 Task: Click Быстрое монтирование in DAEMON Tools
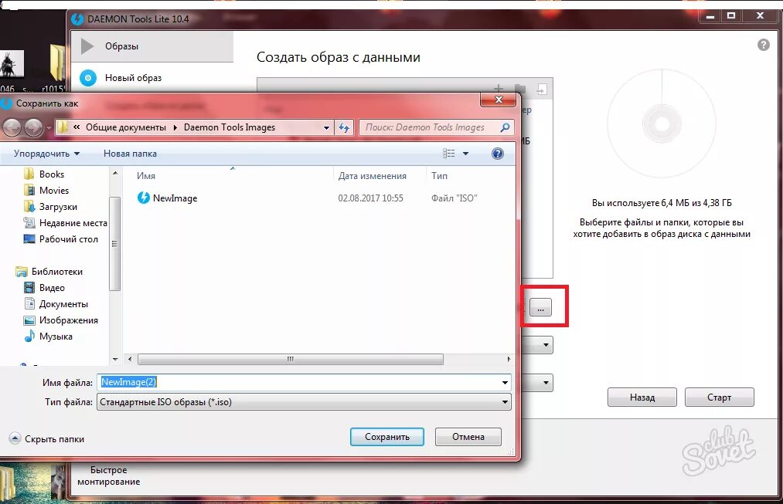pos(108,475)
